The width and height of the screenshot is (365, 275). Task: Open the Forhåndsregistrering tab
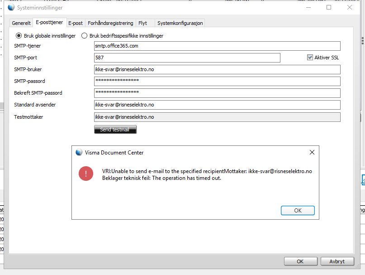coord(110,23)
